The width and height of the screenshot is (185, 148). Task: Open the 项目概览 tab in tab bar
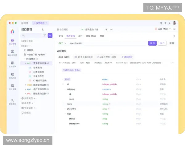62,30
